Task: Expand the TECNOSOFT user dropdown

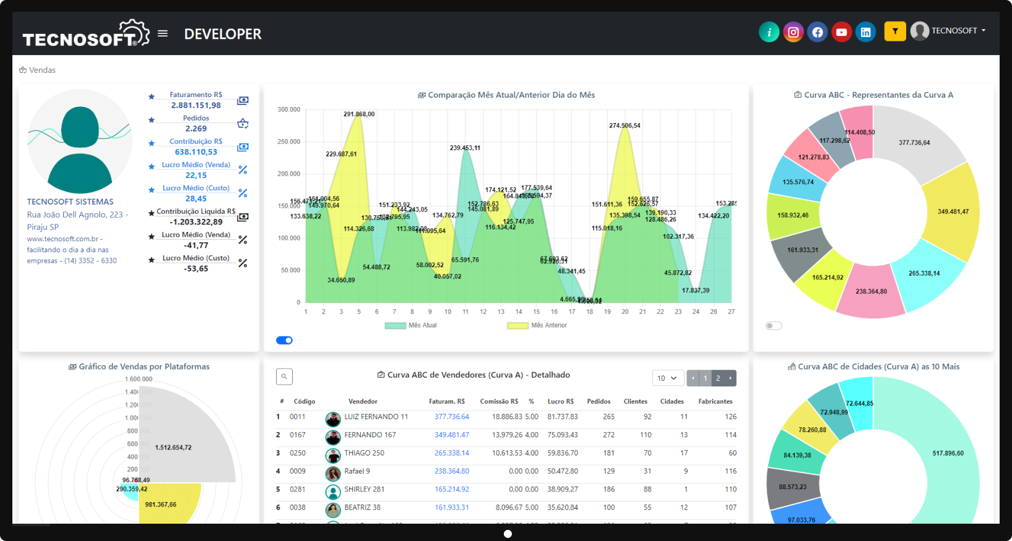Action: coord(949,31)
